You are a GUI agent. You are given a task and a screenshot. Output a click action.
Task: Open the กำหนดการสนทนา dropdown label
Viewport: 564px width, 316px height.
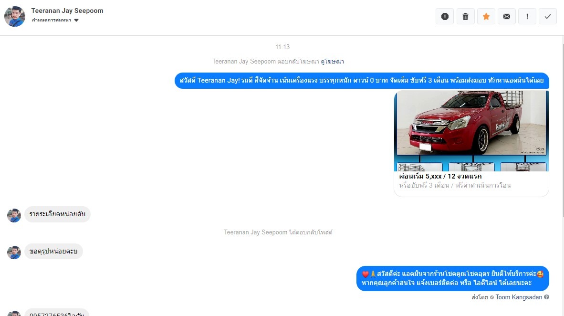(x=51, y=20)
